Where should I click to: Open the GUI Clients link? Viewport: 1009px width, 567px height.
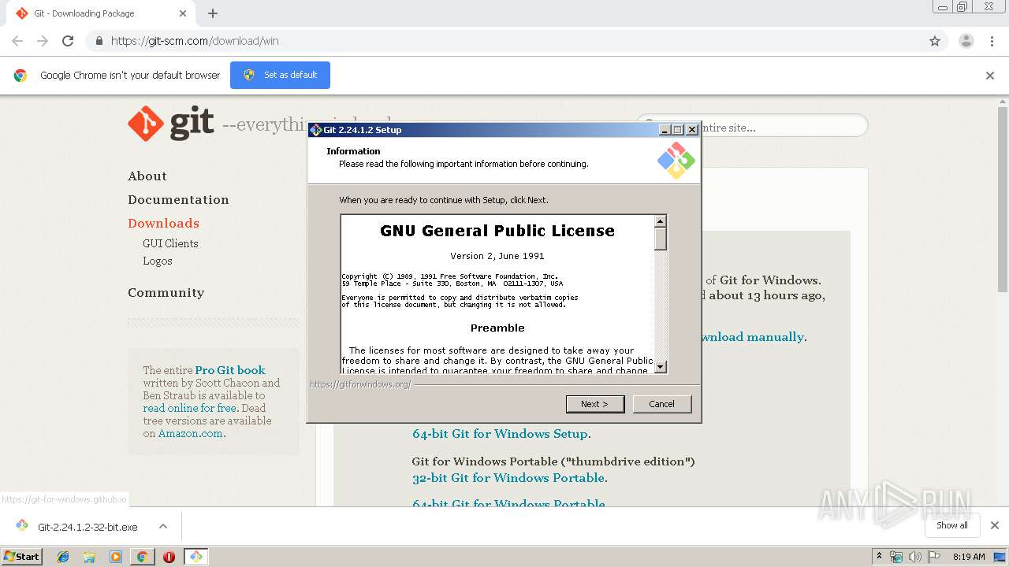click(x=170, y=243)
